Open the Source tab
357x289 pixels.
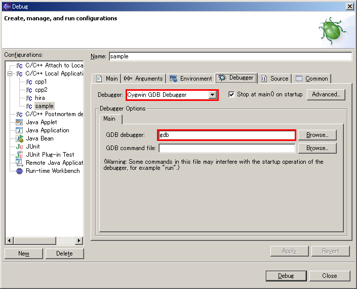(275, 79)
